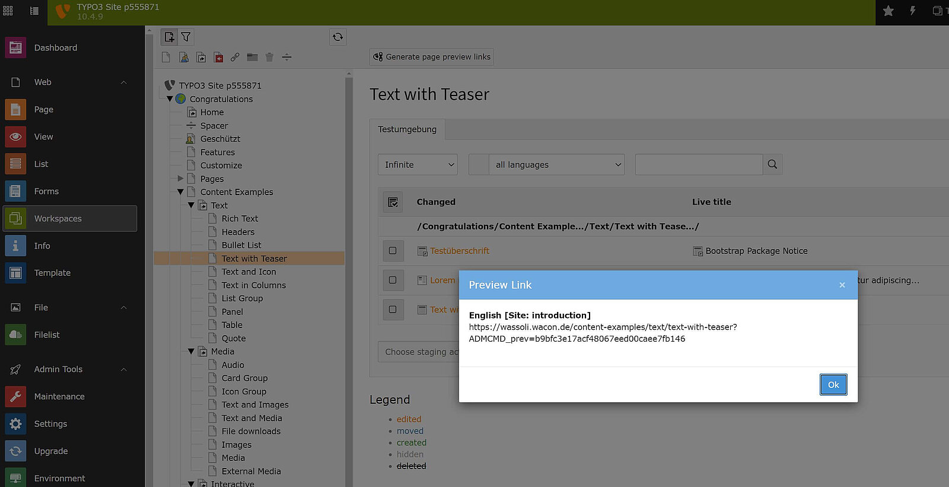949x487 pixels.
Task: Open the Infinite depth dropdown
Action: [418, 164]
